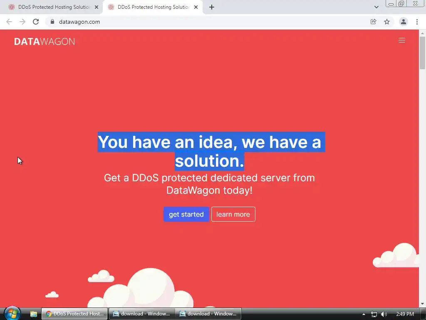Click the page scrollbar thumb
The image size is (426, 320).
[422, 53]
